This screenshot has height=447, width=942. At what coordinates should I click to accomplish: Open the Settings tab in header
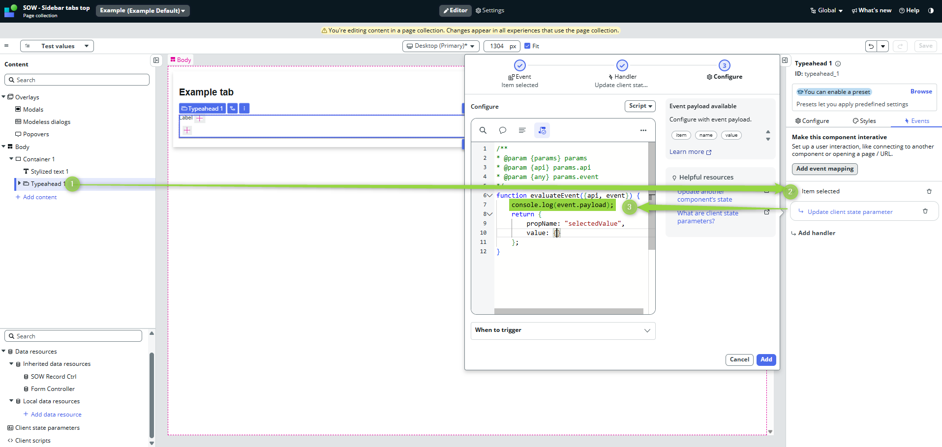coord(489,10)
